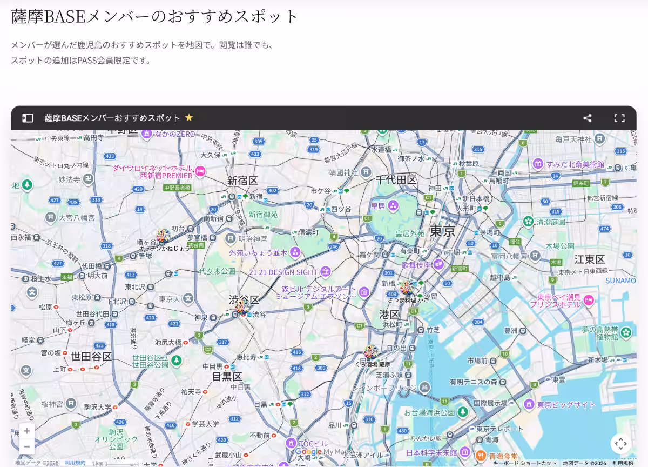The height and width of the screenshot is (467, 648).
Task: Select the すみだ北斎美術館 museum pin
Action: point(538,164)
